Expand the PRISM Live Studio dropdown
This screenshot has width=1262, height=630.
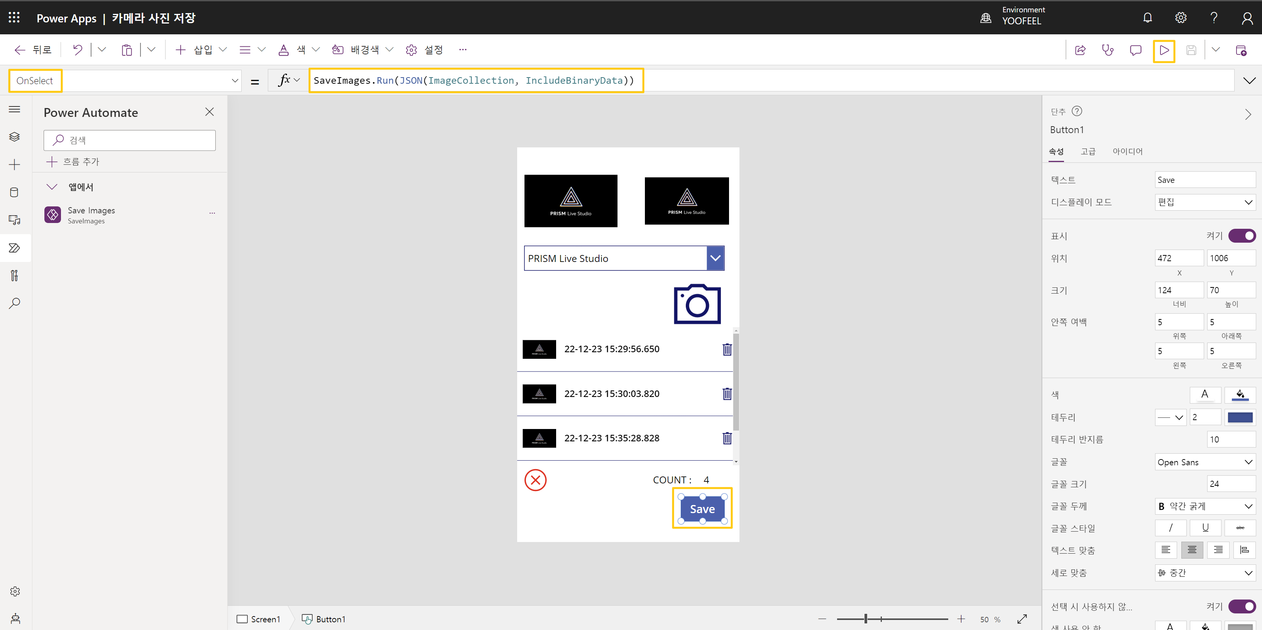[715, 258]
